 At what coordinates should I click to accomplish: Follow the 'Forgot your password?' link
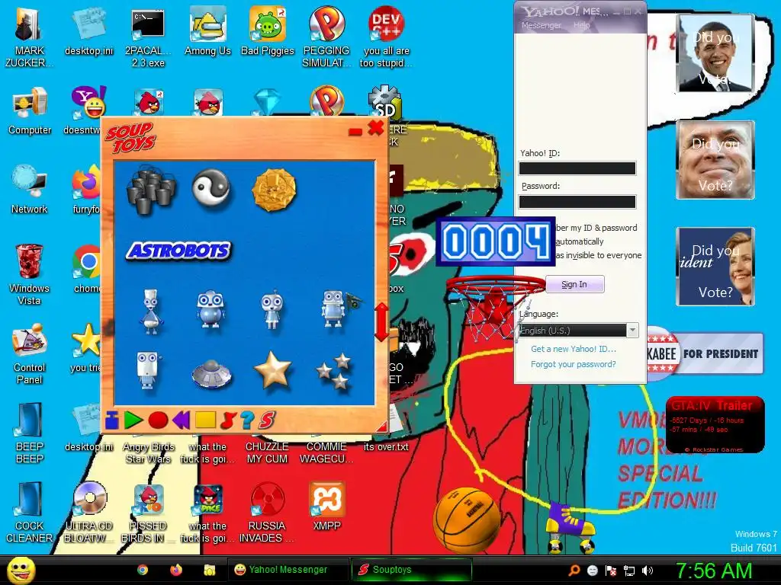click(574, 365)
